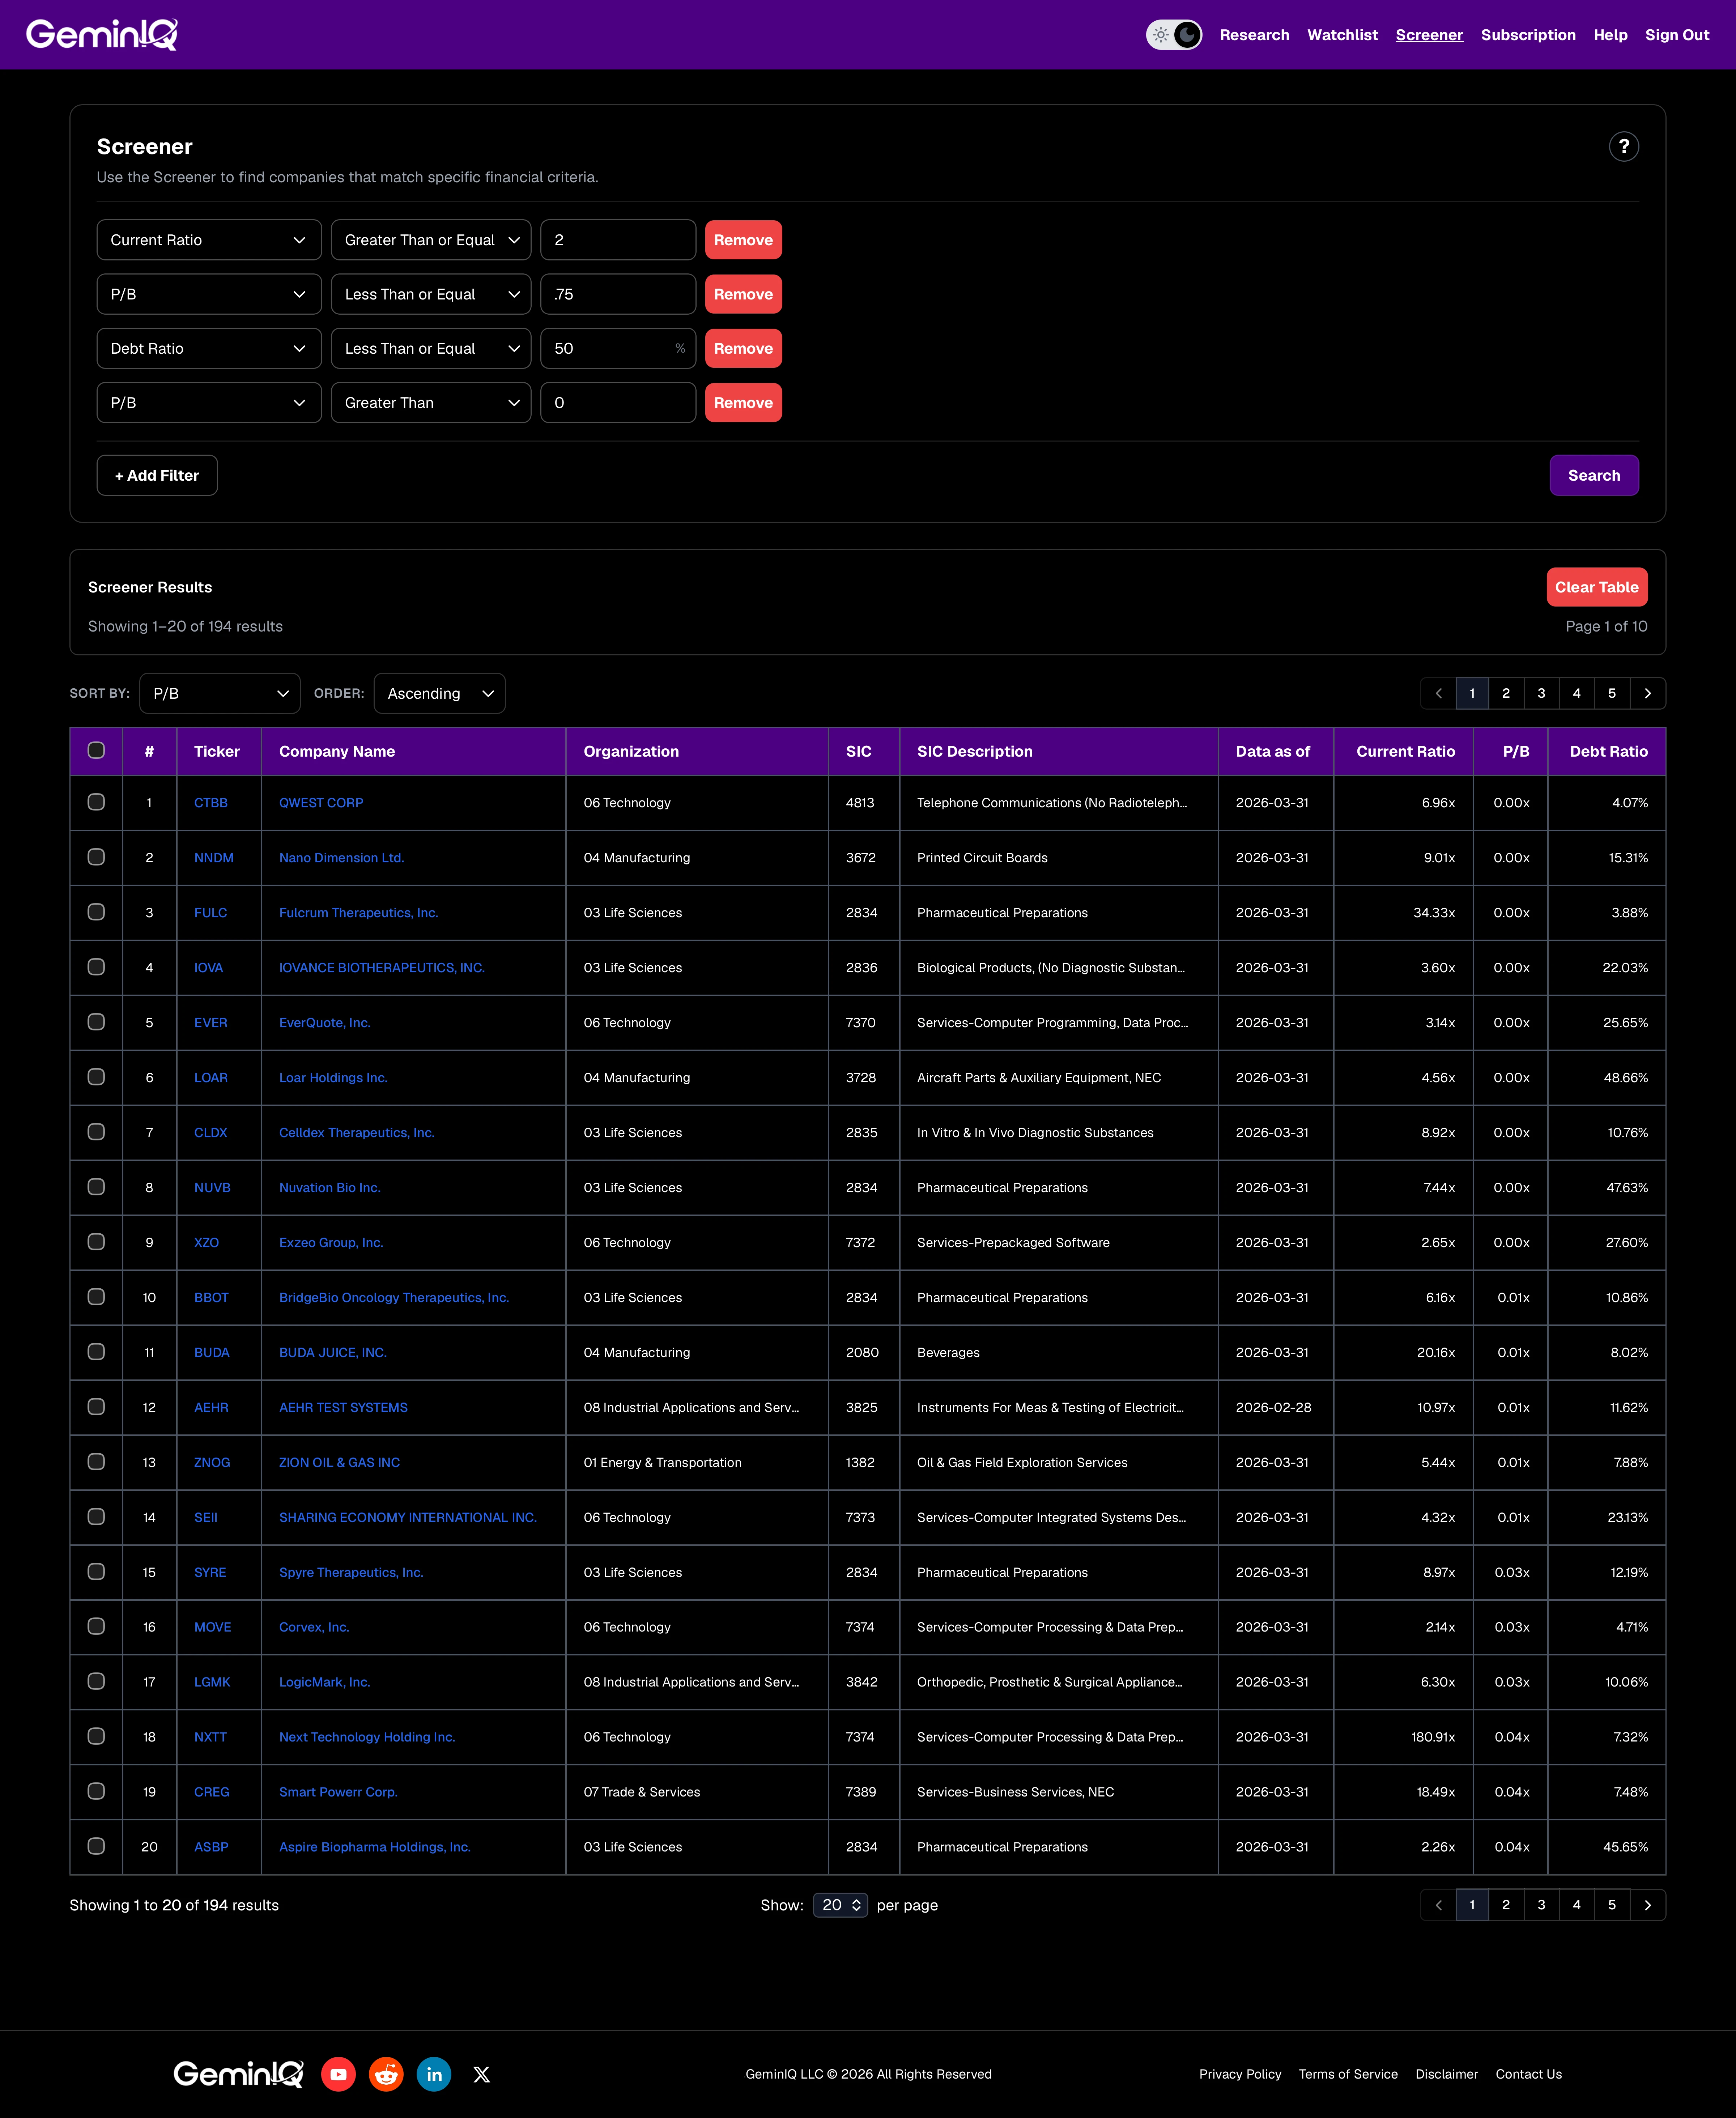Open the Current Ratio metric dropdown
Image resolution: width=1736 pixels, height=2118 pixels.
pos(209,240)
